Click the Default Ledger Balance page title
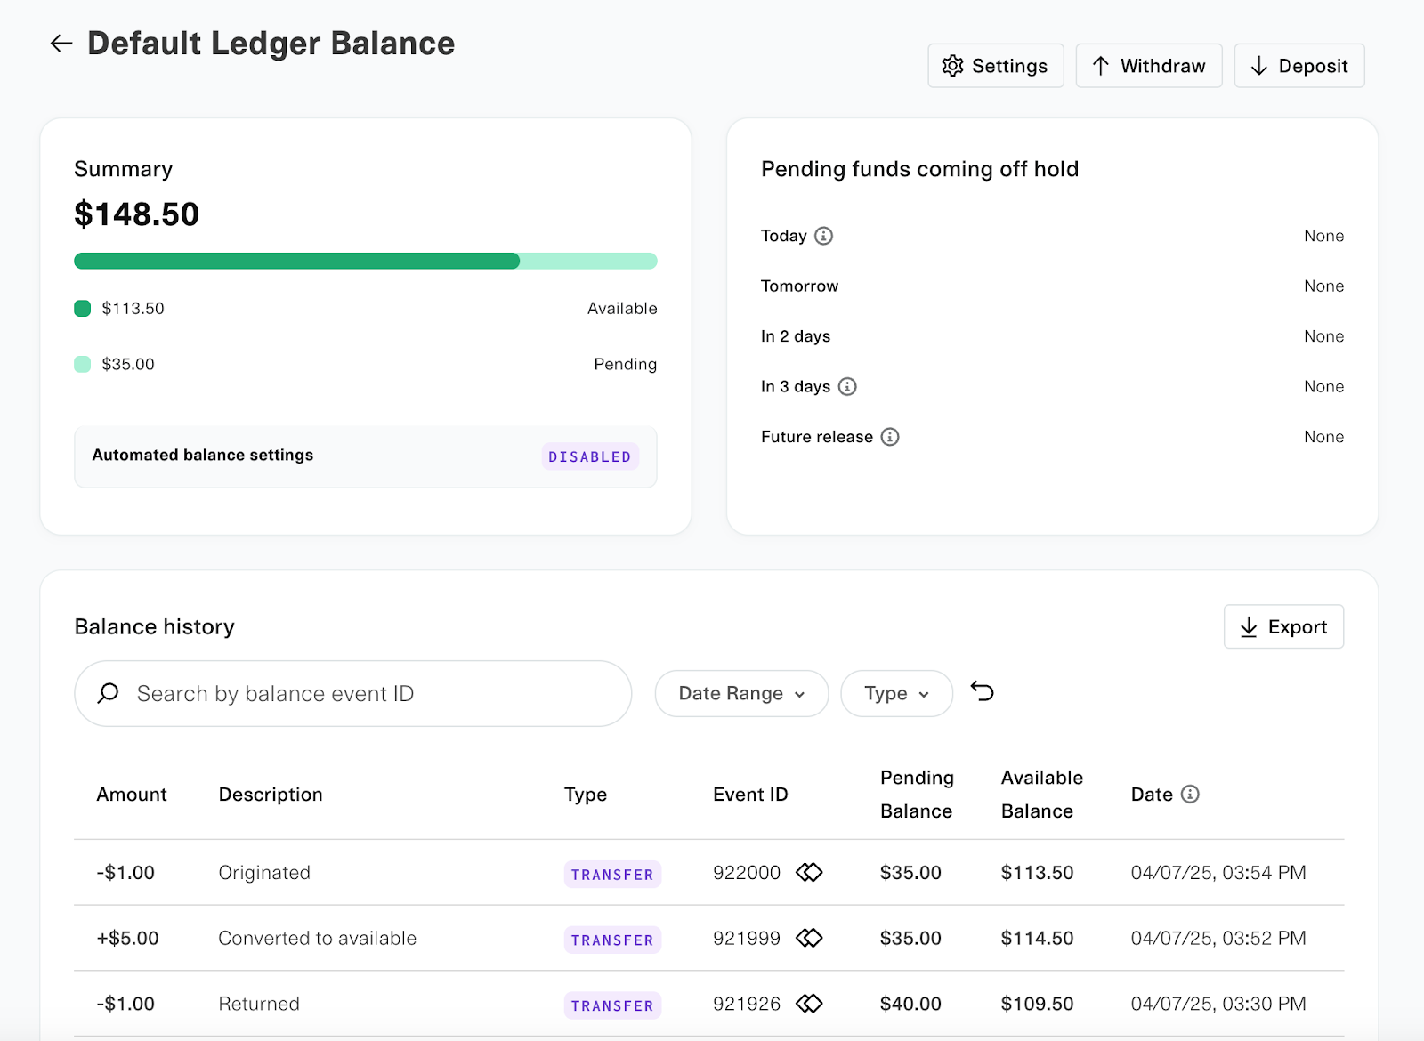This screenshot has width=1424, height=1041. click(x=271, y=43)
